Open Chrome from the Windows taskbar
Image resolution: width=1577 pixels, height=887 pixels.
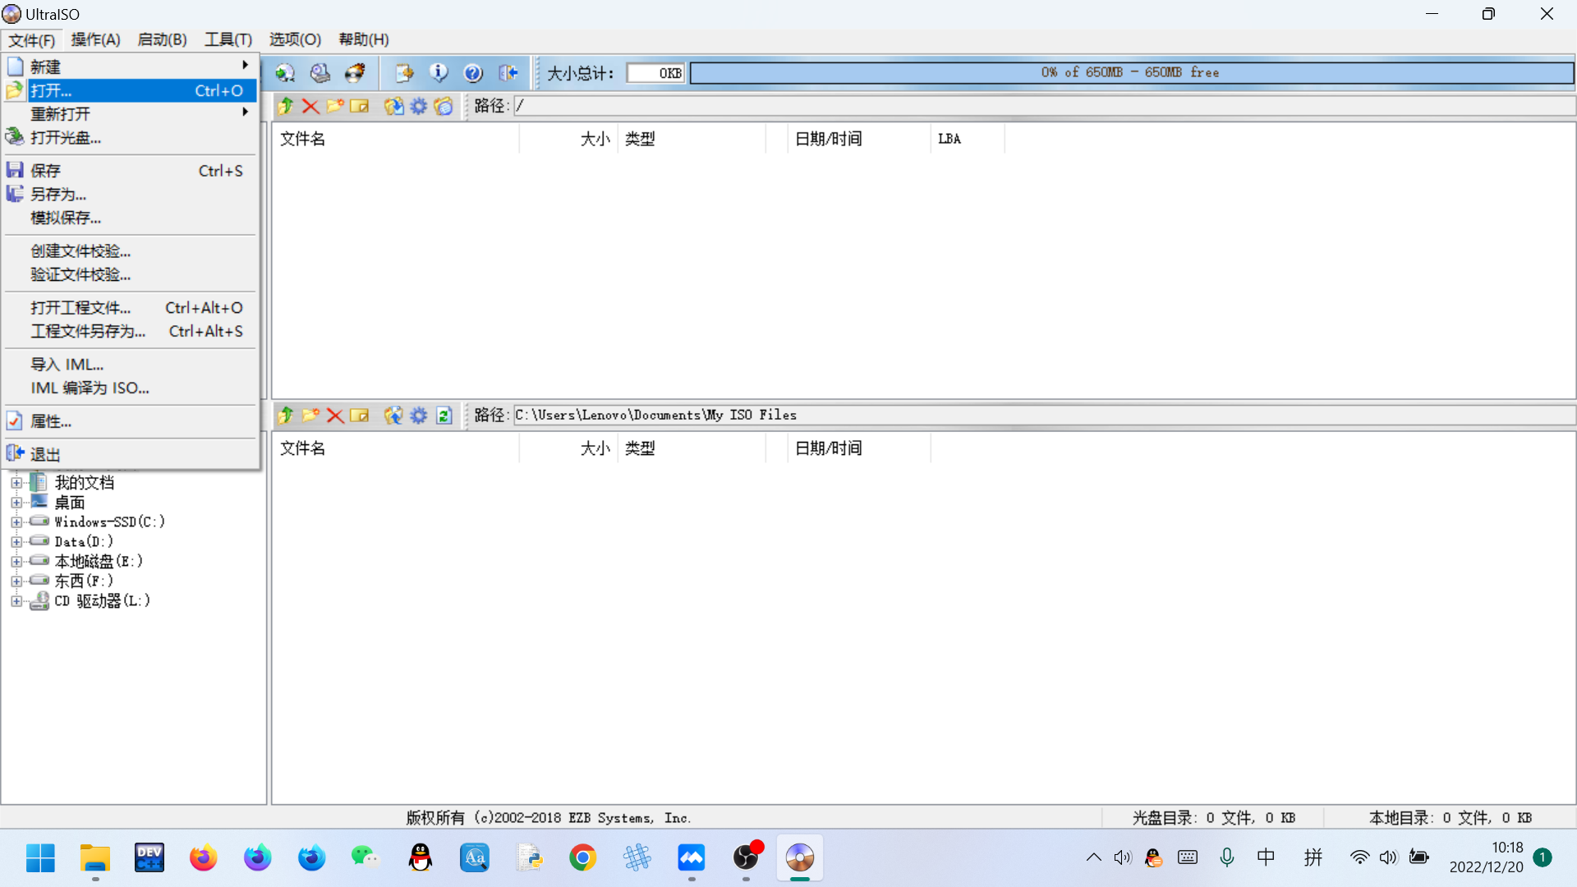click(582, 858)
